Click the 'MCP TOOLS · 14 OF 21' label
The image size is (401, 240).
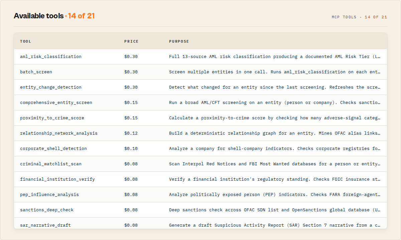coord(360,17)
